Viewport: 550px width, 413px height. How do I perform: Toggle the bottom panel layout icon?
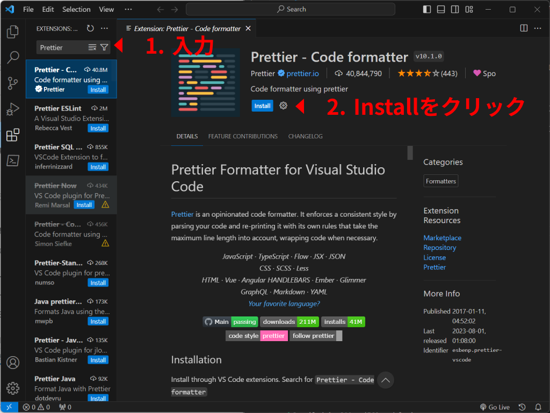(x=441, y=10)
